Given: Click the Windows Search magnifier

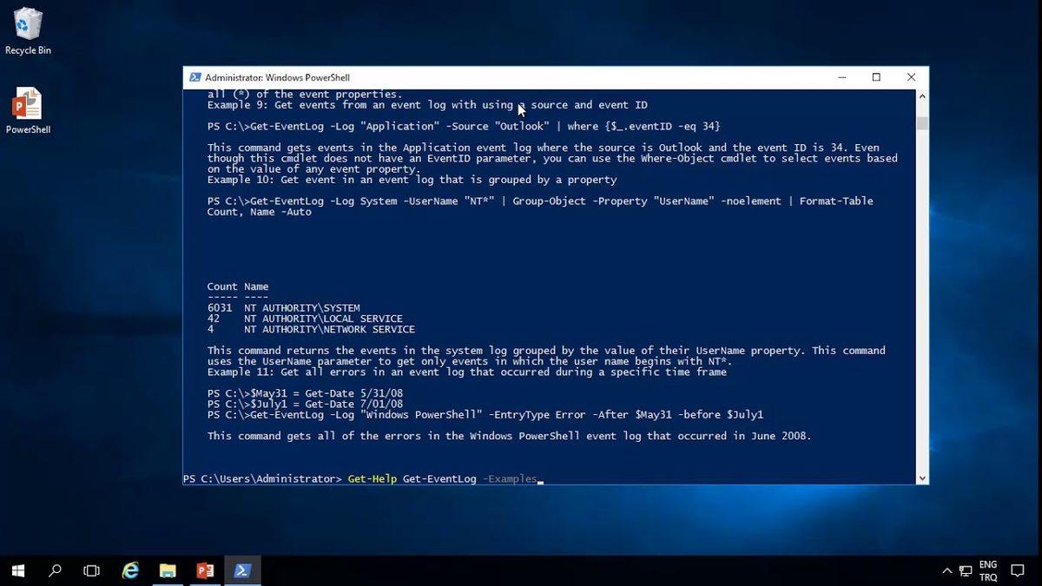Looking at the screenshot, I should tap(54, 570).
